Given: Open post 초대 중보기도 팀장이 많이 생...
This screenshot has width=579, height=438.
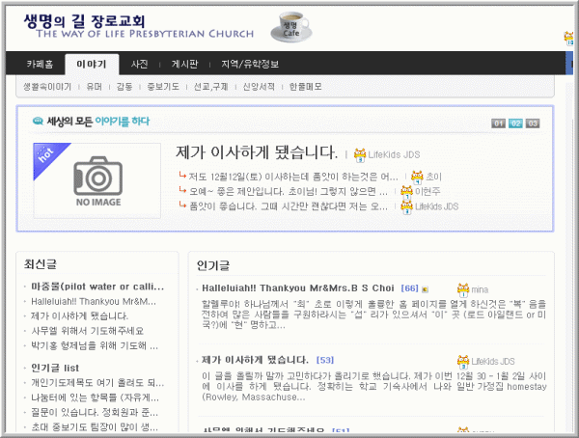Looking at the screenshot, I should [x=95, y=427].
